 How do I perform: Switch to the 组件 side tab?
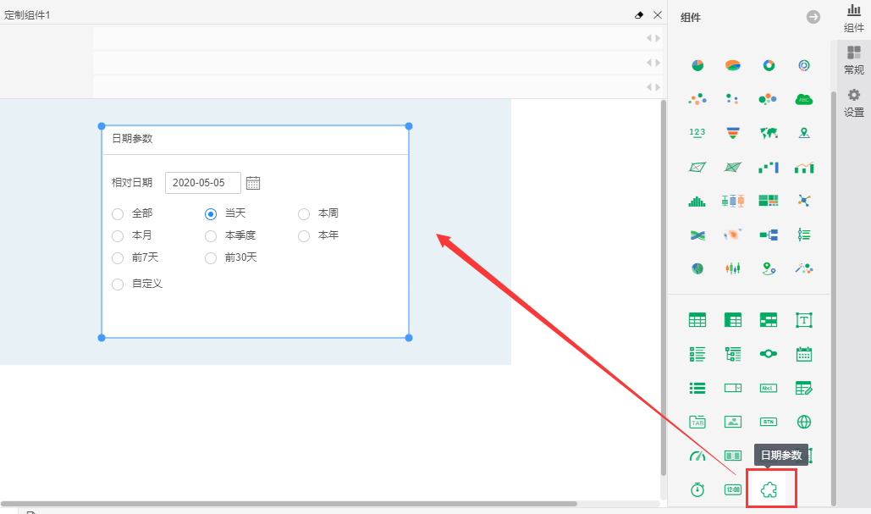(854, 19)
